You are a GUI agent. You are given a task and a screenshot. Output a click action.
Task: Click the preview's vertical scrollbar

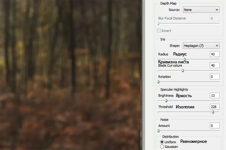(143, 75)
